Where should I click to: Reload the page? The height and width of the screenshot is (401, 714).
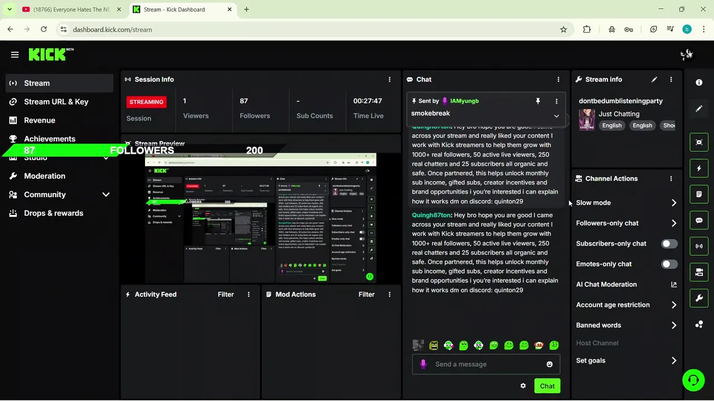(44, 30)
